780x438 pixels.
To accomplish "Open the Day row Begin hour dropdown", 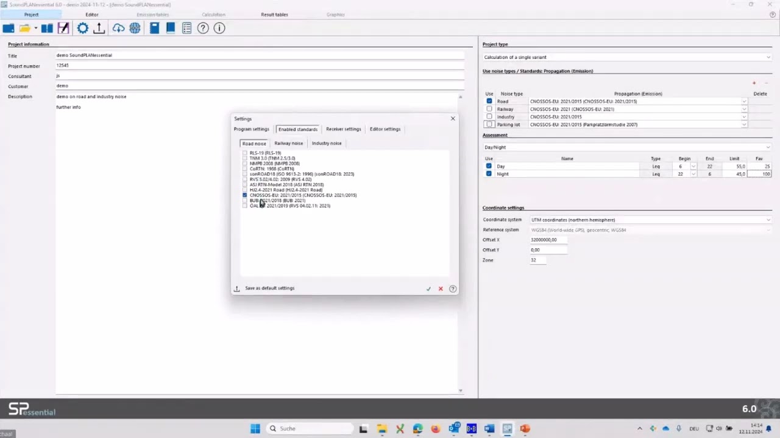I will (693, 166).
